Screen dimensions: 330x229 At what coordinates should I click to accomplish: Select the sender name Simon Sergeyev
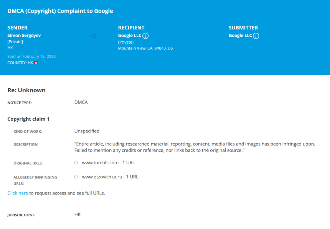[x=24, y=36]
